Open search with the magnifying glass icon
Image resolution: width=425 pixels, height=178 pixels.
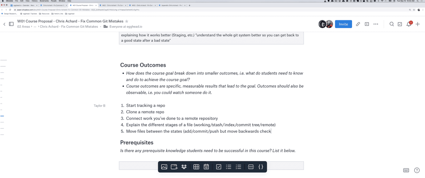click(x=391, y=24)
